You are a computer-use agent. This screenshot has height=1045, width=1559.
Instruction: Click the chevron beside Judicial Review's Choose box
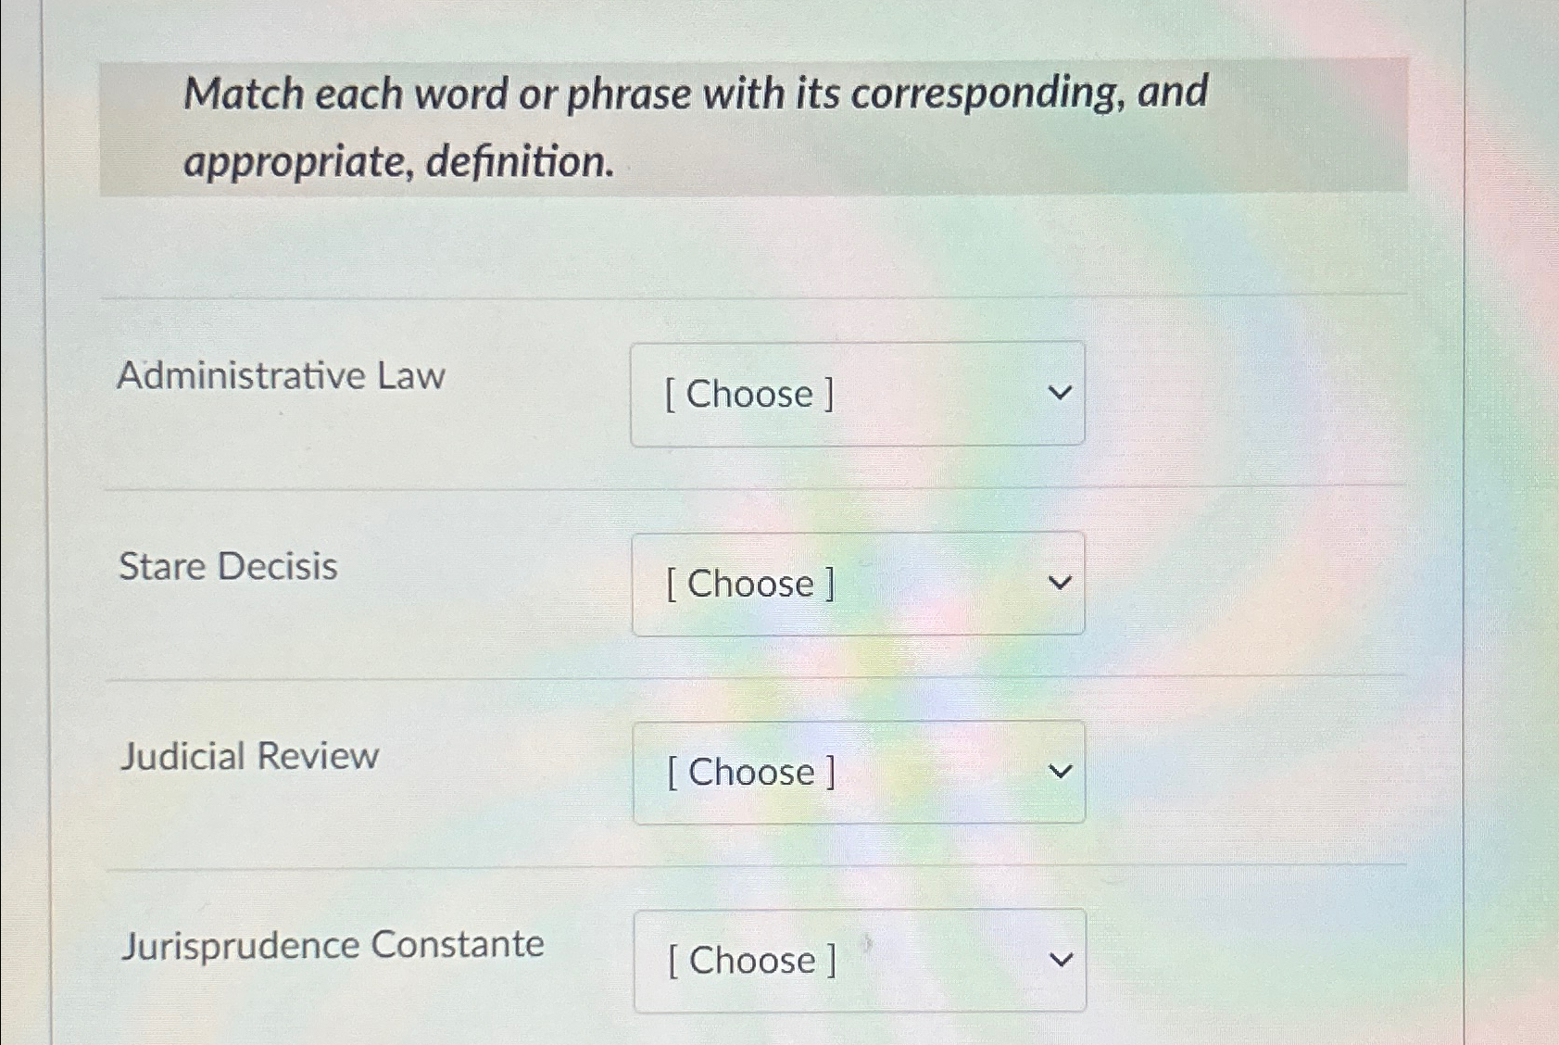[1062, 771]
